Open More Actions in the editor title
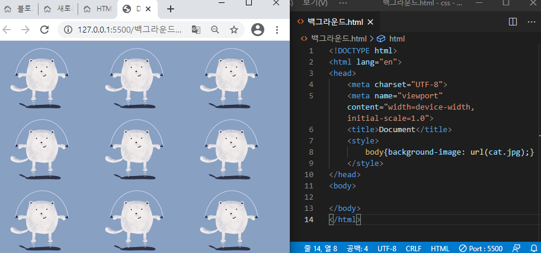The image size is (541, 253). point(532,22)
